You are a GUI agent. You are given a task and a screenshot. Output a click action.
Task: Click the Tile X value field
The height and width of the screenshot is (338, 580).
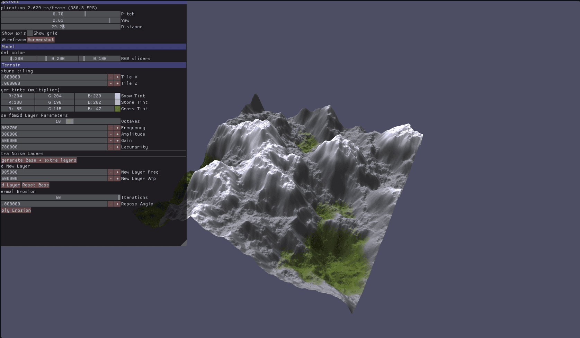coord(54,77)
